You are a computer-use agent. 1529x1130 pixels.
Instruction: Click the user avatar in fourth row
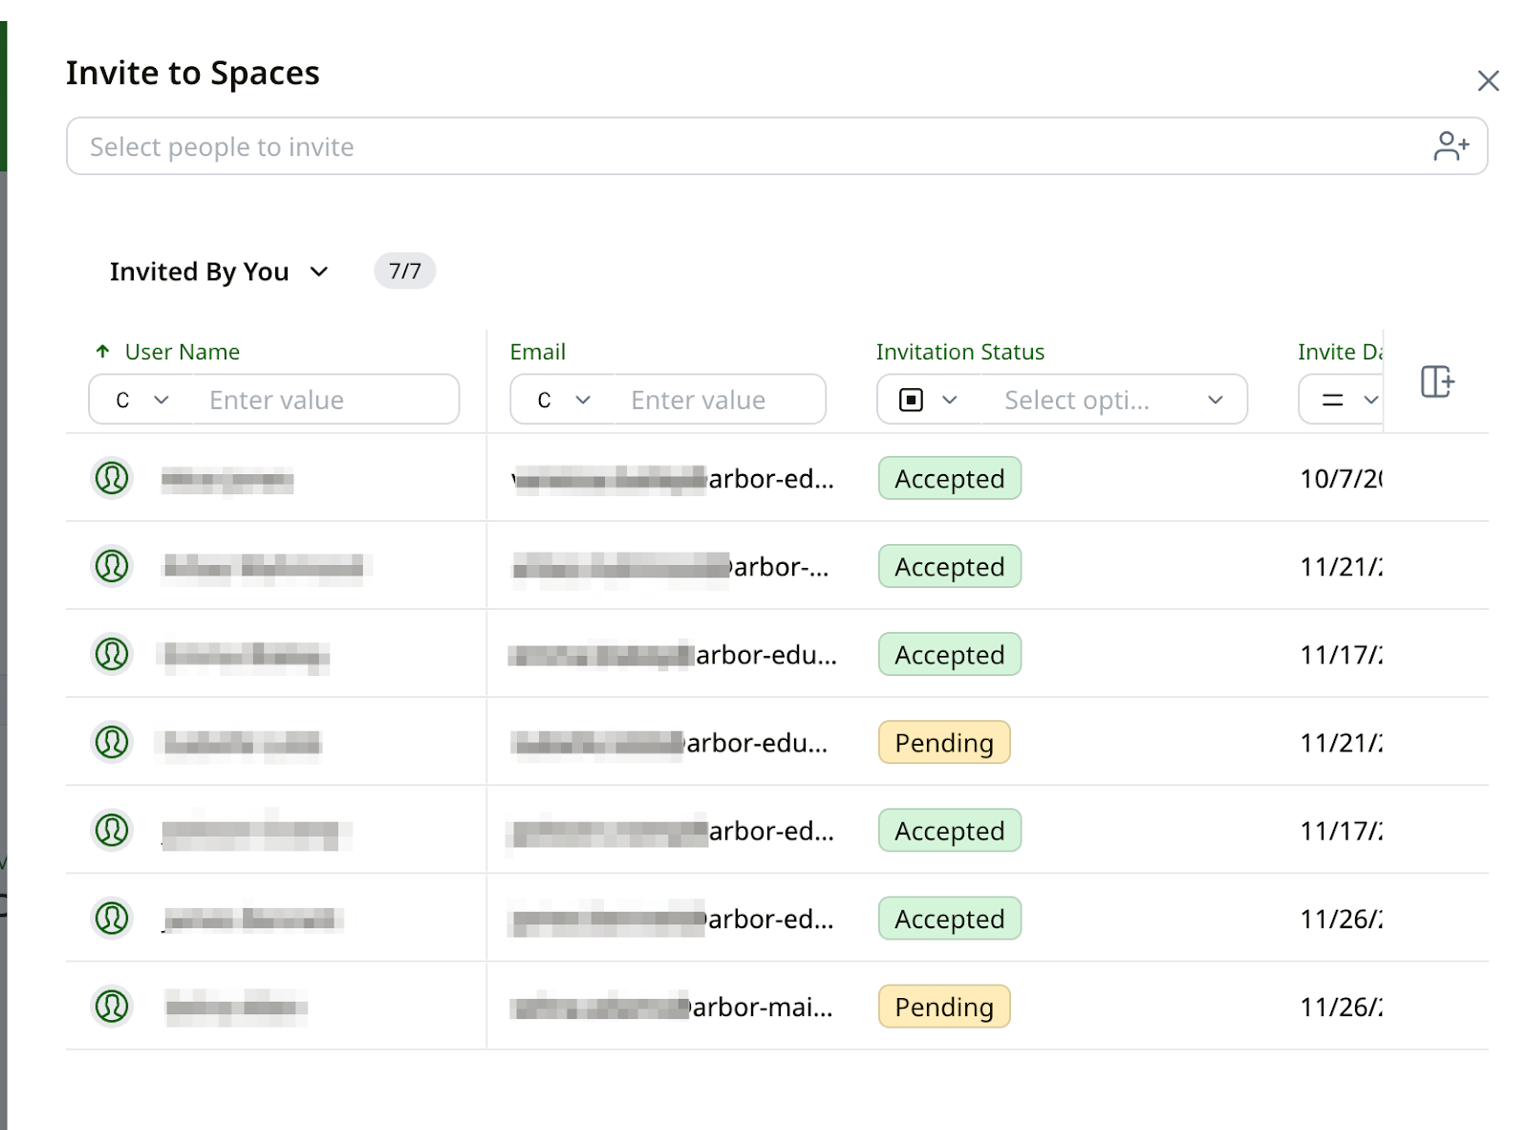click(112, 742)
